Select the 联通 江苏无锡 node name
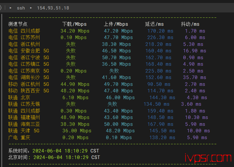The width and height of the screenshot is (234, 167). click(x=24, y=104)
